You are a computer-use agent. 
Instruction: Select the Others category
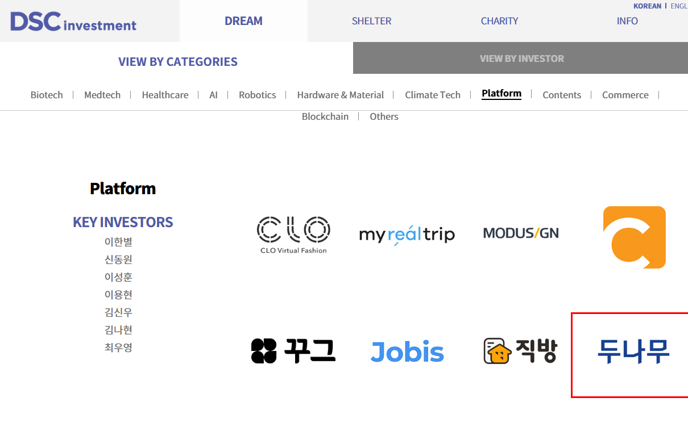(384, 116)
